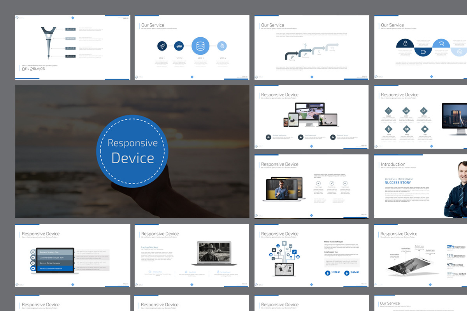Viewport: 467px width, 311px height.
Task: Click the iMac showing a city building
Action: click(455, 119)
